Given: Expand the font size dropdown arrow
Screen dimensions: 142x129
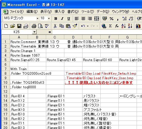Looking at the screenshot, I should [x=49, y=18].
